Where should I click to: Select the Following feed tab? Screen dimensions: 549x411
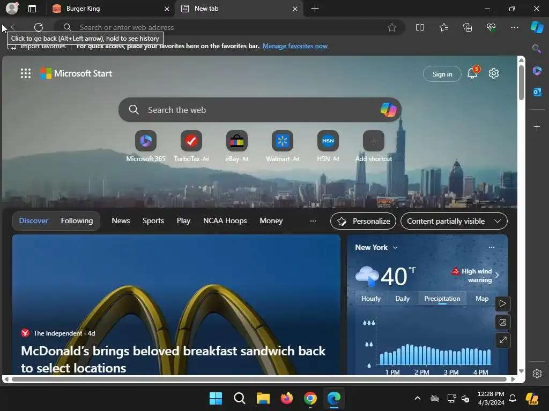[x=77, y=220]
